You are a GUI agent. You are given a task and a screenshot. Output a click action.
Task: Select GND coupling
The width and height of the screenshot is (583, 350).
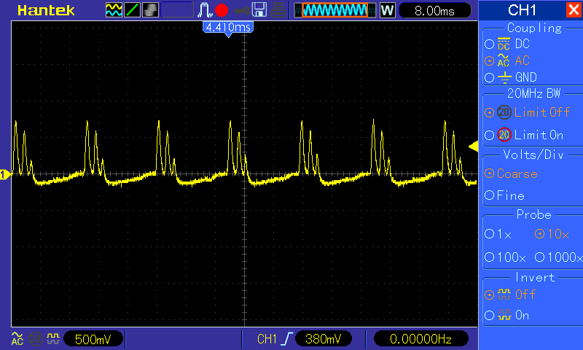coord(511,77)
